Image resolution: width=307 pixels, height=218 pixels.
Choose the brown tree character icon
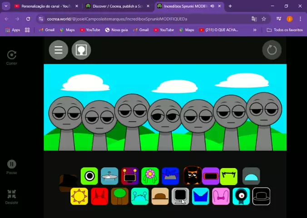pyautogui.click(x=120, y=196)
